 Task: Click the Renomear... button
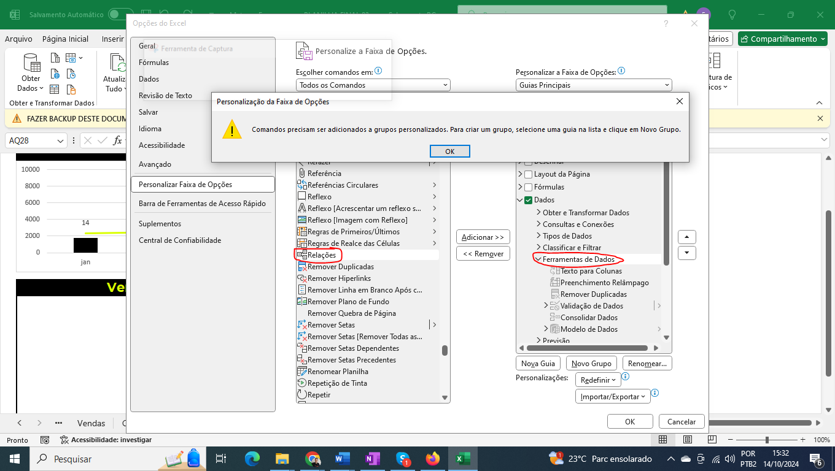(x=647, y=364)
